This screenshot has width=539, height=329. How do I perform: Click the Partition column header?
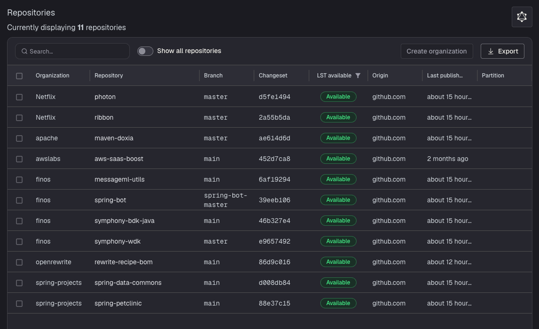pyautogui.click(x=493, y=76)
